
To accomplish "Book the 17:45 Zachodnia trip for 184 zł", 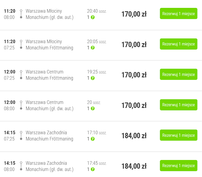I will click(178, 166).
